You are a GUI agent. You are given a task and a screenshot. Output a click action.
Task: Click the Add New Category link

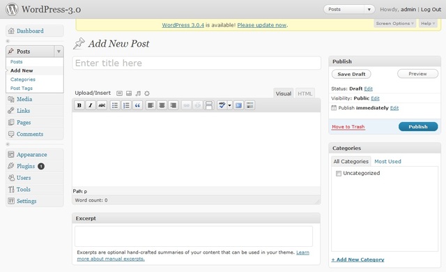pyautogui.click(x=357, y=259)
